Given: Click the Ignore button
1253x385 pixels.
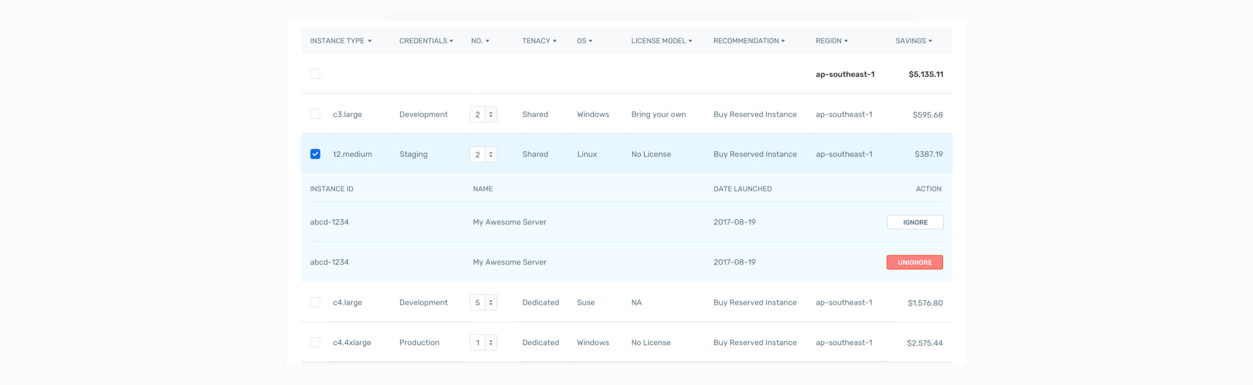Looking at the screenshot, I should (915, 223).
